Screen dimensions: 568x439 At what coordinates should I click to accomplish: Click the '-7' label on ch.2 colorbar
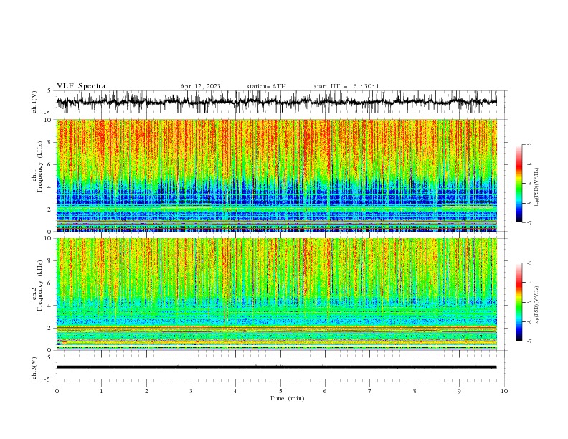tap(529, 341)
